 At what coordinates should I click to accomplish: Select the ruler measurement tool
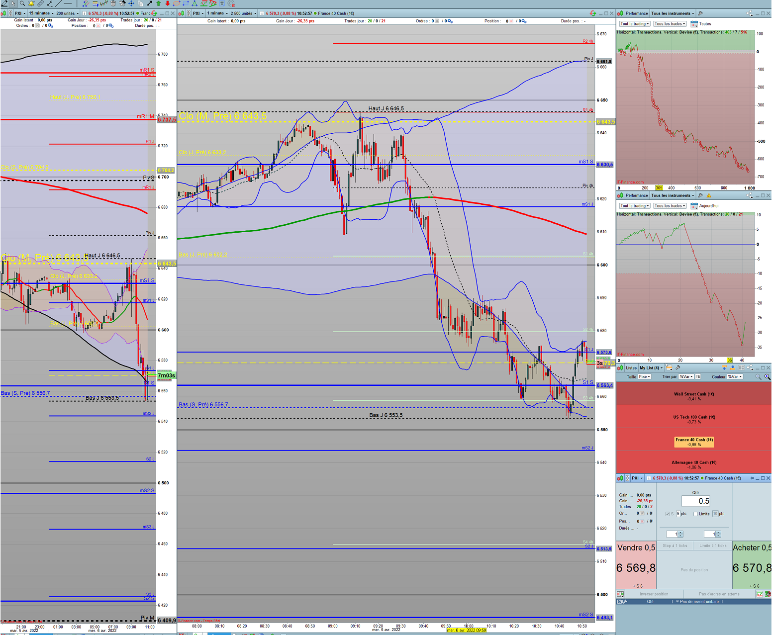41,3
